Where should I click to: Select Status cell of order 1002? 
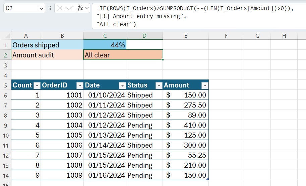coord(144,105)
